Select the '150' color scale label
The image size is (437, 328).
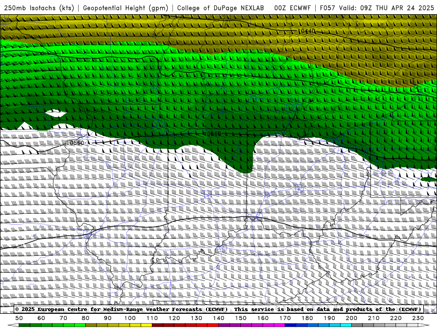tap(240, 318)
